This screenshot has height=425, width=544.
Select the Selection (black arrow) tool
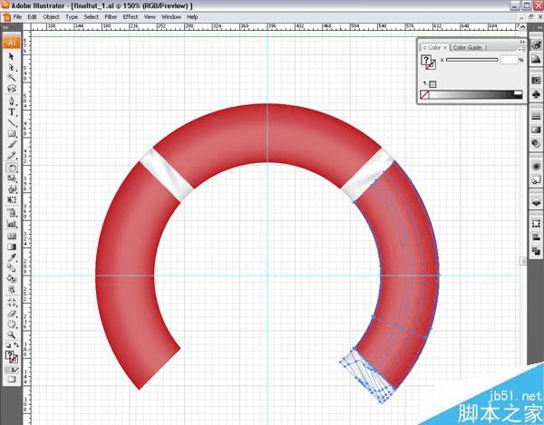[x=12, y=56]
